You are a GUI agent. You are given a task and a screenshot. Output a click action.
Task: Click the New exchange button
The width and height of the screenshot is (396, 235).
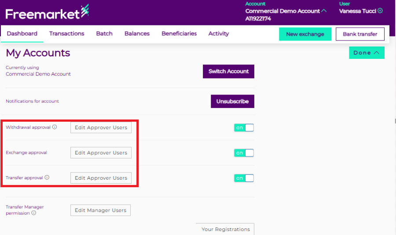tap(305, 34)
